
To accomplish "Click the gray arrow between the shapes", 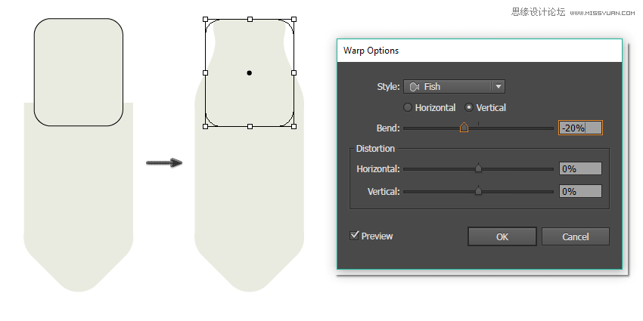I will click(164, 162).
